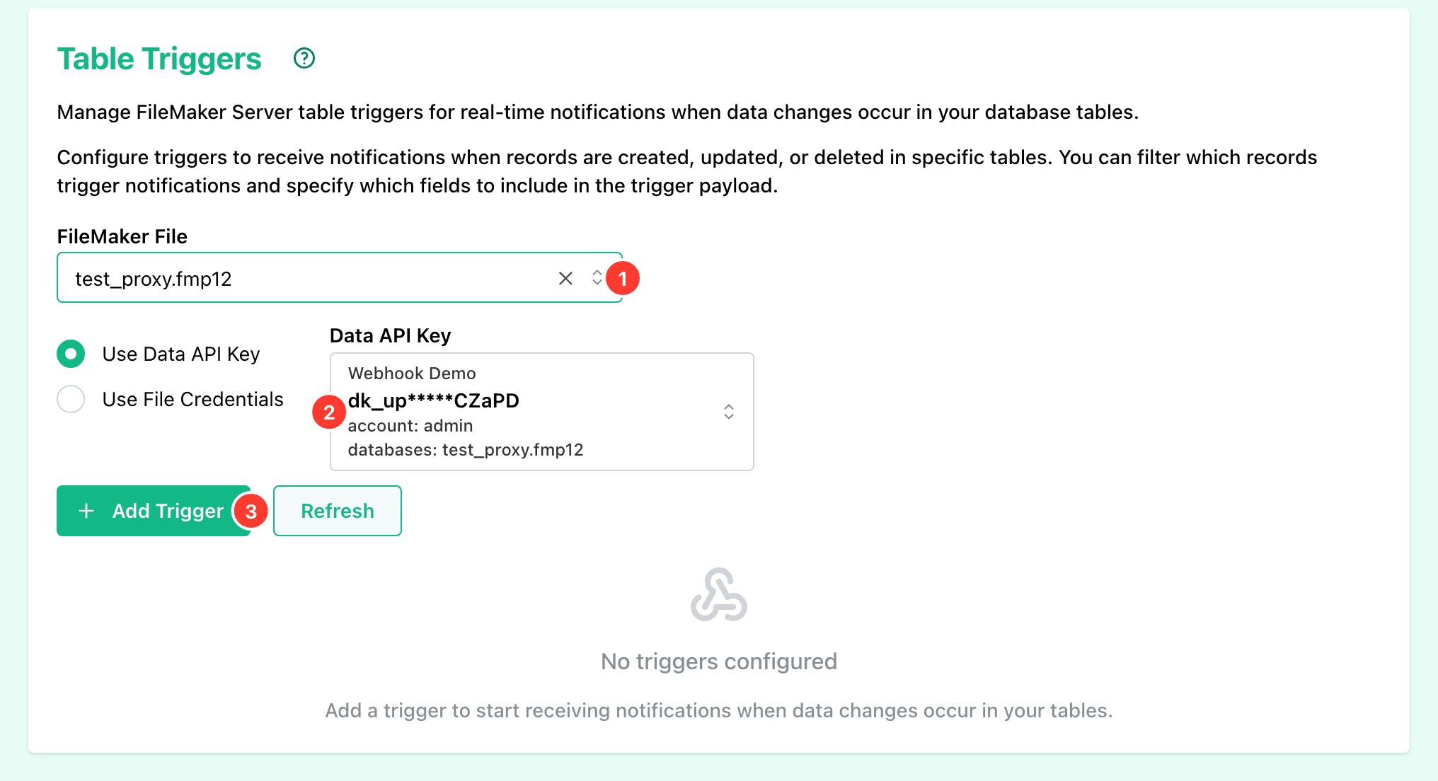Image resolution: width=1438 pixels, height=781 pixels.
Task: Click the red step 3 badge
Action: [x=251, y=511]
